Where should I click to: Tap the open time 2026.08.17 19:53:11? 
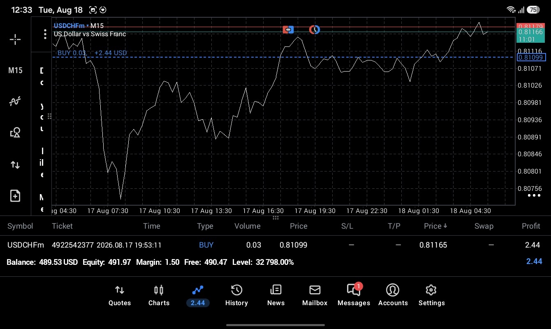pos(129,245)
